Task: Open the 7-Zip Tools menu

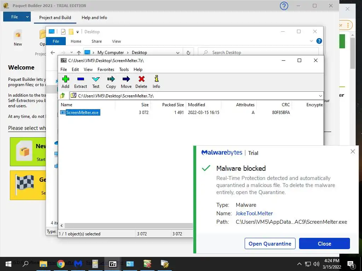Action: [x=124, y=70]
